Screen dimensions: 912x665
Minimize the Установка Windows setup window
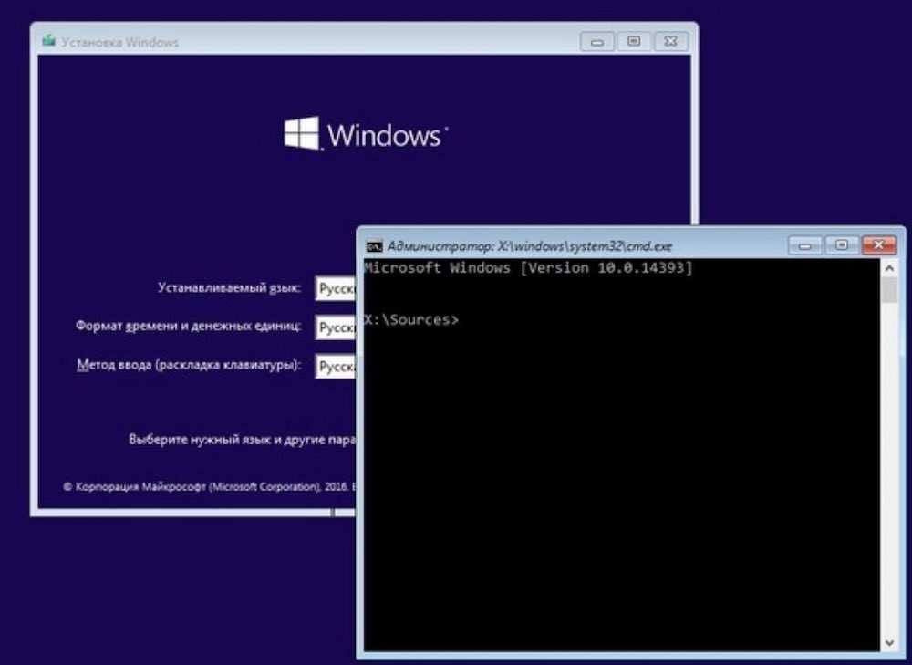[x=596, y=42]
